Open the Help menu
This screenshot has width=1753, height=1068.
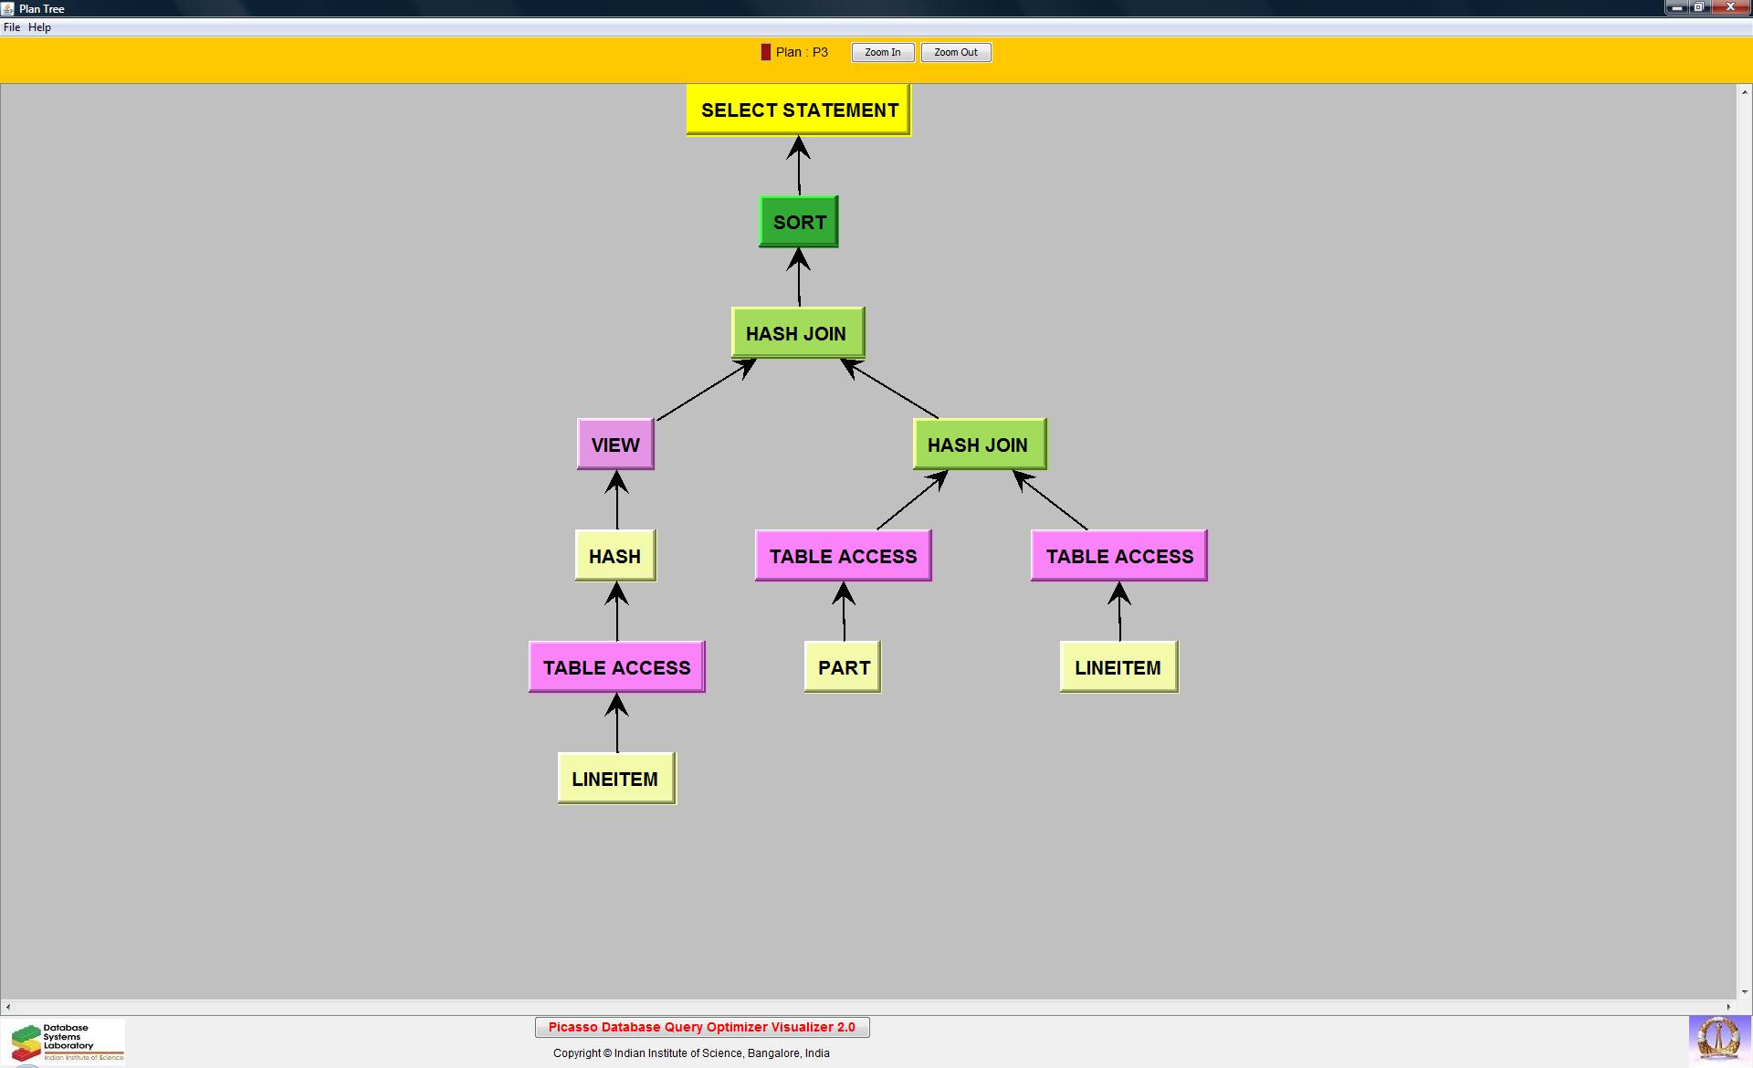tap(39, 27)
